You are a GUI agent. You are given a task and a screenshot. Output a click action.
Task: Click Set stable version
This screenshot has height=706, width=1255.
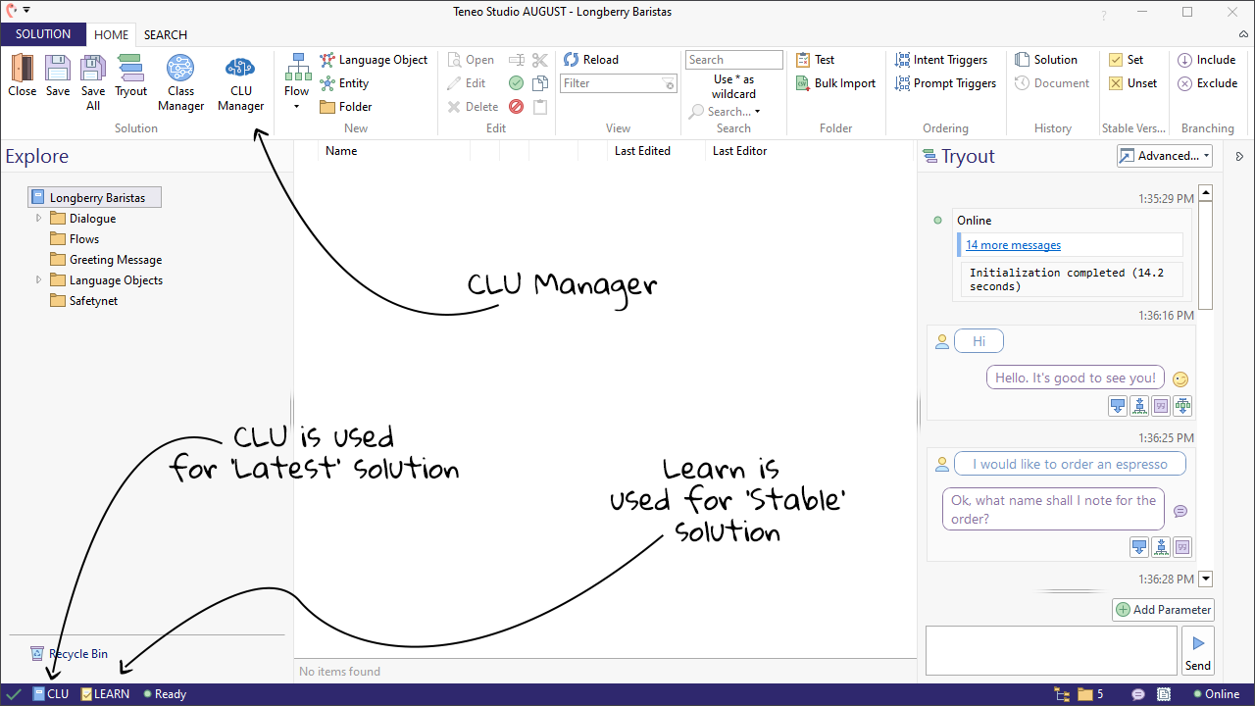(x=1126, y=60)
